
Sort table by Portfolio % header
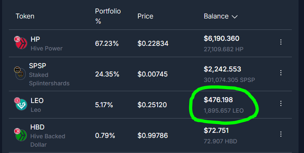108,16
